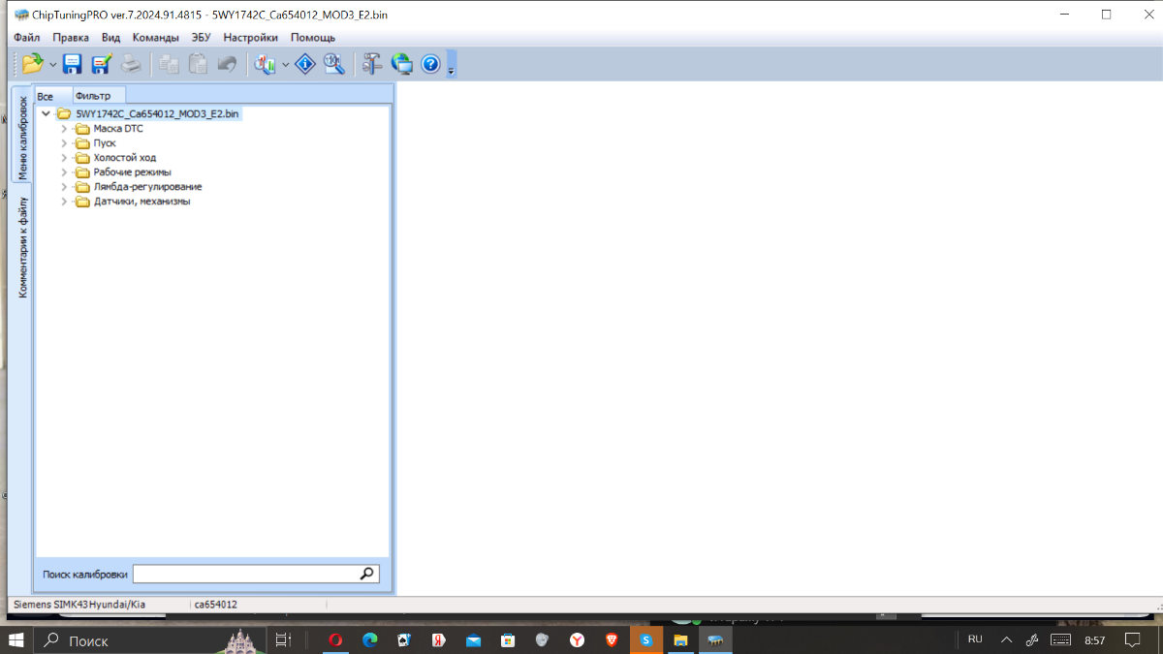Open the Настройки menu
The width and height of the screenshot is (1163, 654).
click(250, 38)
